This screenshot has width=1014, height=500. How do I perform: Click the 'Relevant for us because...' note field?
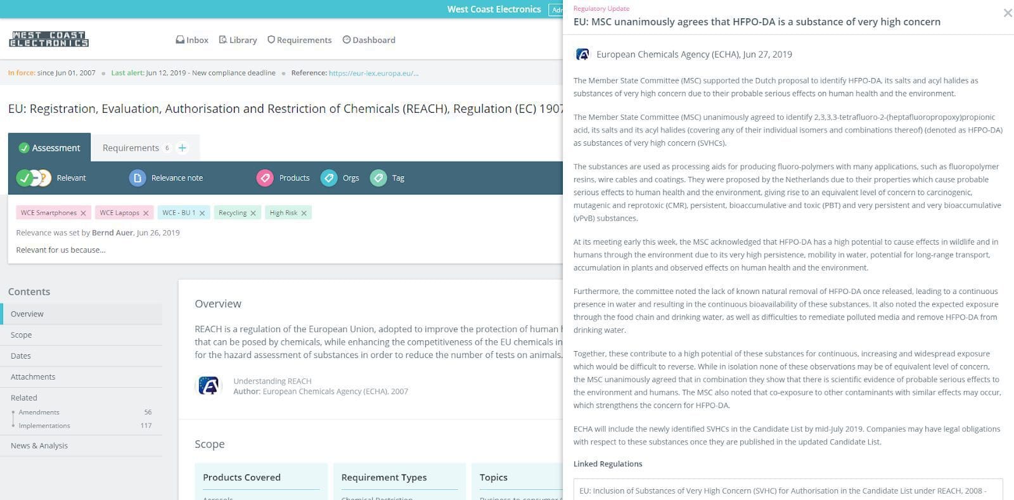[61, 250]
